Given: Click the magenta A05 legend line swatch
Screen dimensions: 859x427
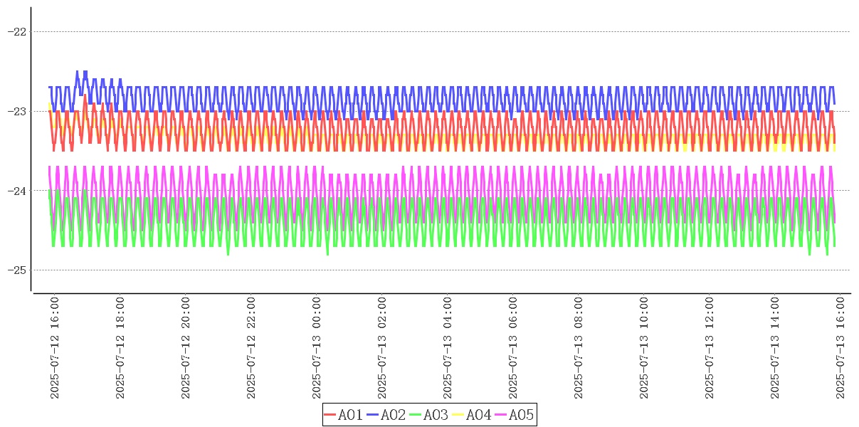Looking at the screenshot, I should [501, 415].
